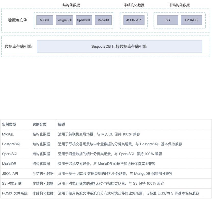Click the JSON API box
The width and height of the screenshot is (212, 199).
coord(134,20)
